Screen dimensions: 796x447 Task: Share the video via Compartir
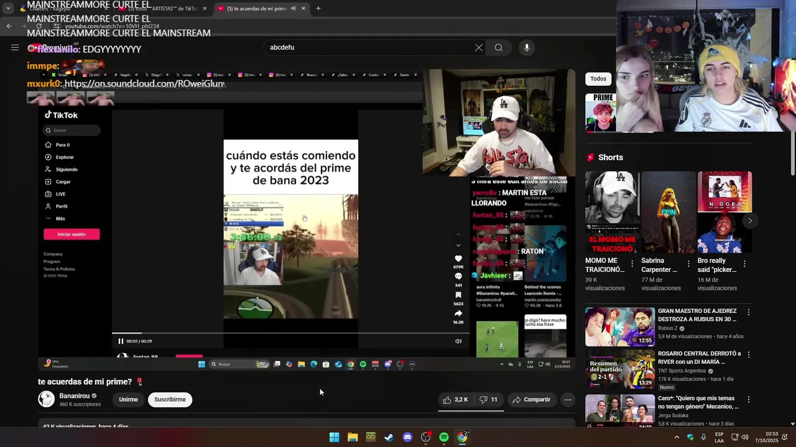coord(531,400)
